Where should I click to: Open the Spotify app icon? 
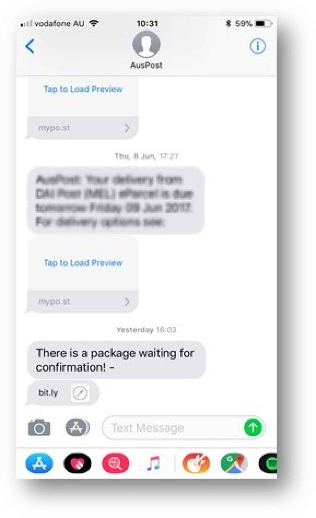(x=268, y=463)
